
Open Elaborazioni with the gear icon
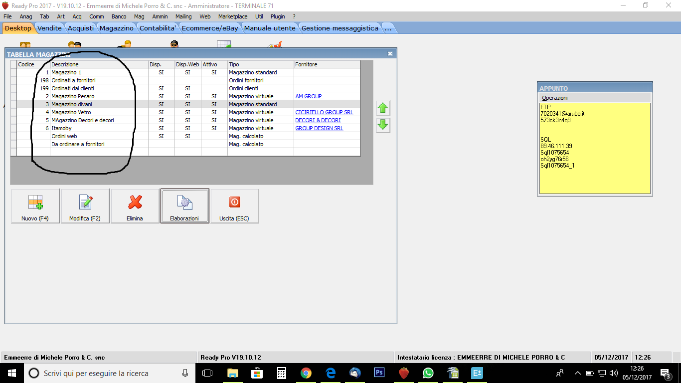(185, 206)
